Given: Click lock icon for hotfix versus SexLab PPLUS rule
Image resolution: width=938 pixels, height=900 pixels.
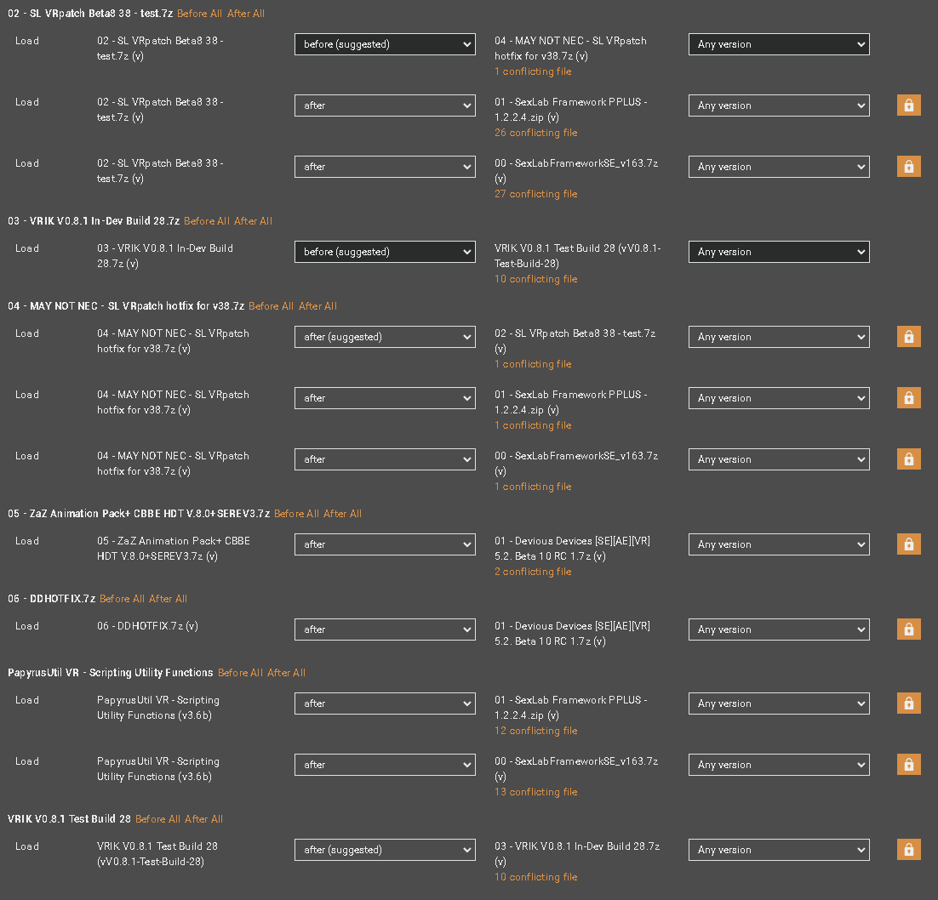Looking at the screenshot, I should point(908,398).
